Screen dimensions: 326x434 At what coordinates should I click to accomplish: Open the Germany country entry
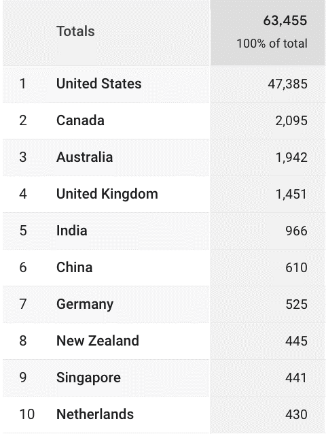(x=85, y=305)
